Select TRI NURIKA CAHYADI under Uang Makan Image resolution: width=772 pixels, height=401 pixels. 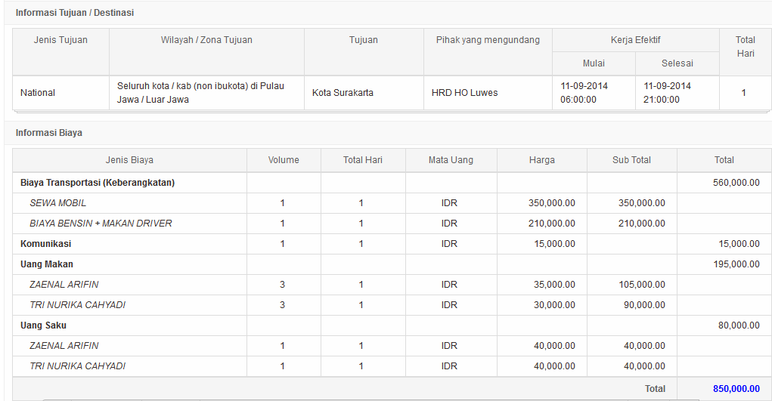[77, 305]
